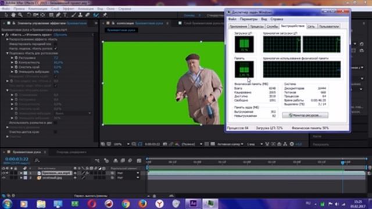Toggle the contrast property stopwatch

coord(16,63)
